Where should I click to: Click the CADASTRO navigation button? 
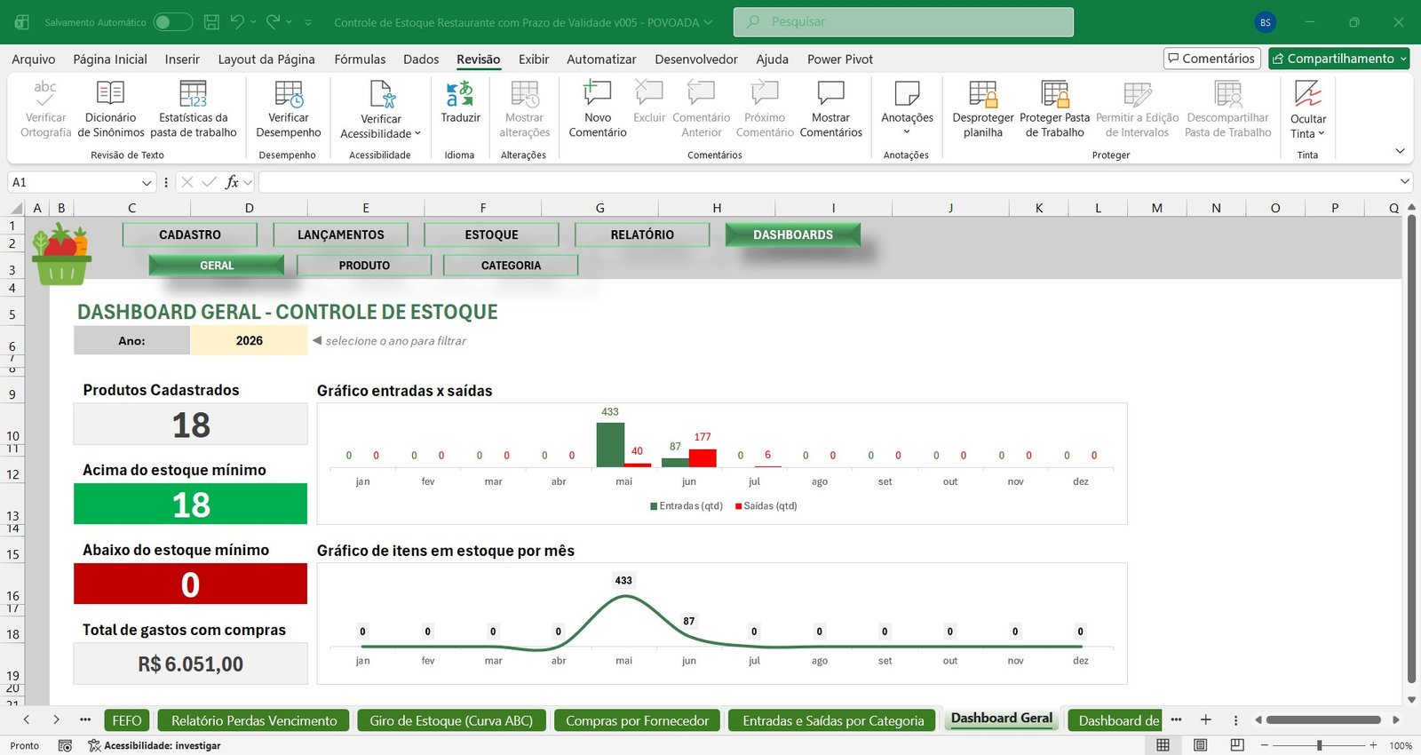(x=190, y=234)
